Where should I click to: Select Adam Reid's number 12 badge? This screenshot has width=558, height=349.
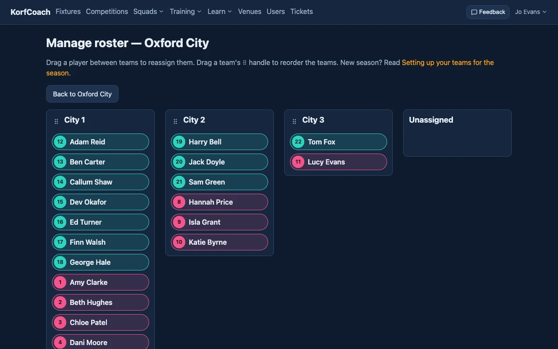click(60, 142)
